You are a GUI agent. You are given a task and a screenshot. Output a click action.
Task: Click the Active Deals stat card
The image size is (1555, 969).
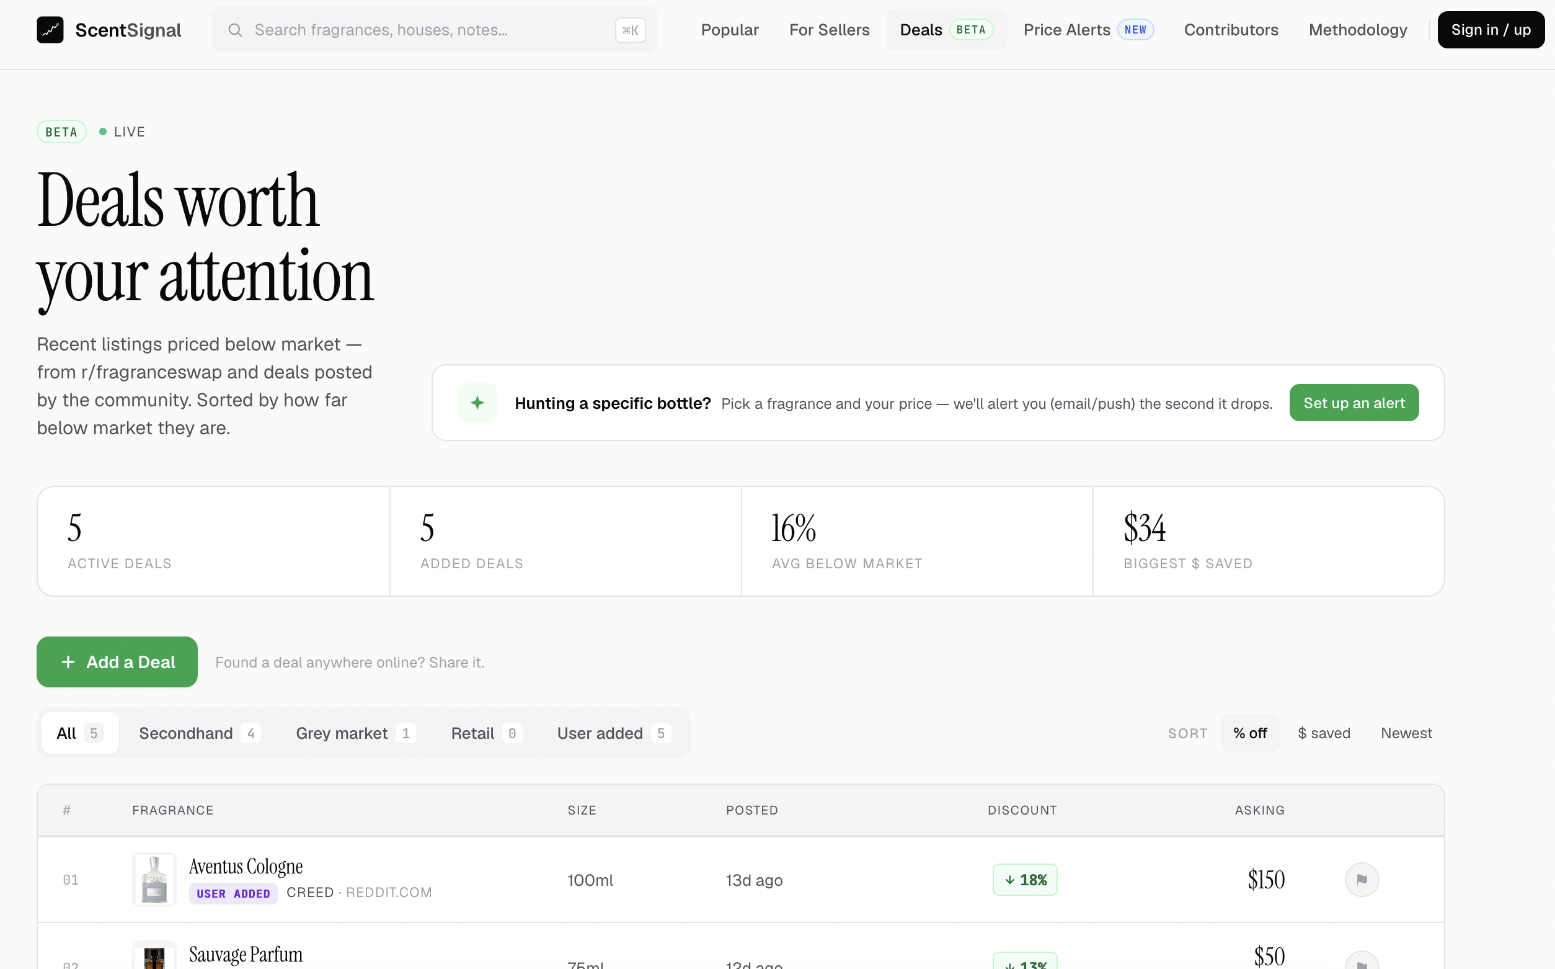pos(213,541)
